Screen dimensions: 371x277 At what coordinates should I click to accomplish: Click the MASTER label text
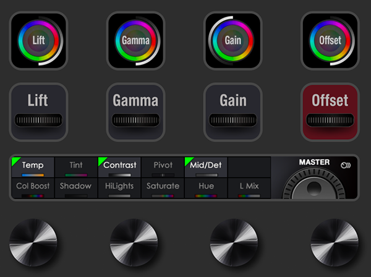tap(314, 162)
